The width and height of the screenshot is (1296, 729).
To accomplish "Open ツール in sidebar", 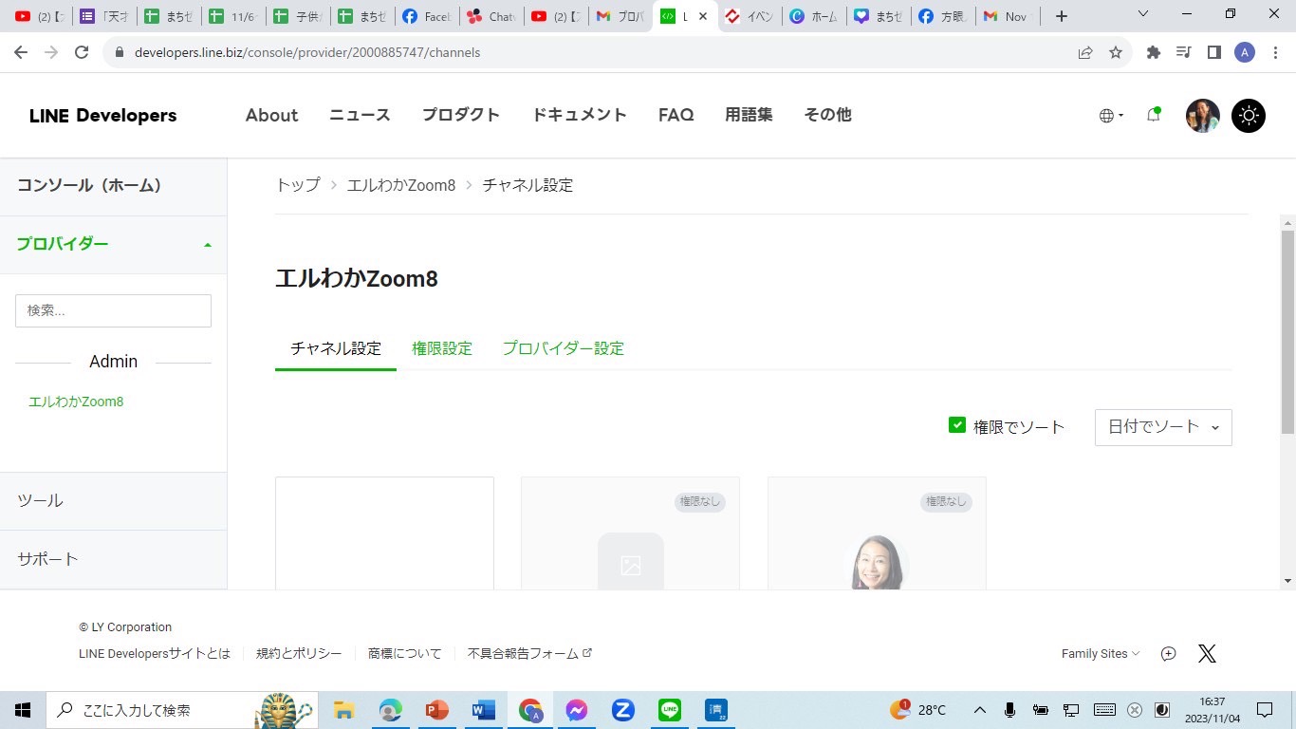I will coord(113,501).
